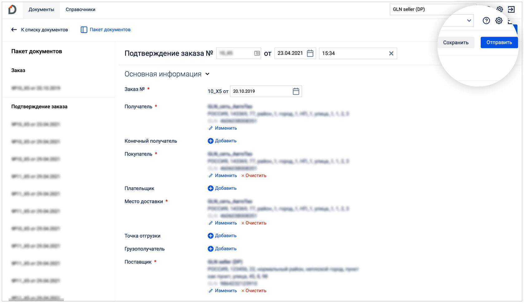Click the plus icon next to Плательщик

tap(211, 188)
